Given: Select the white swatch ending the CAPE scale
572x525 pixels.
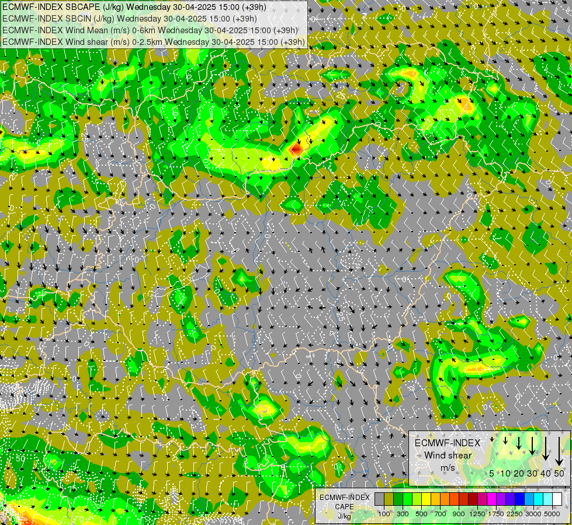Looking at the screenshot, I should 557,499.
